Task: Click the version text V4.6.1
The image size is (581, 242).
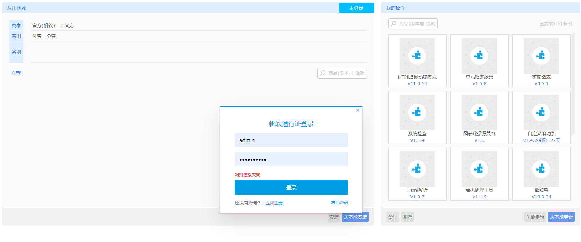Action: [x=541, y=84]
